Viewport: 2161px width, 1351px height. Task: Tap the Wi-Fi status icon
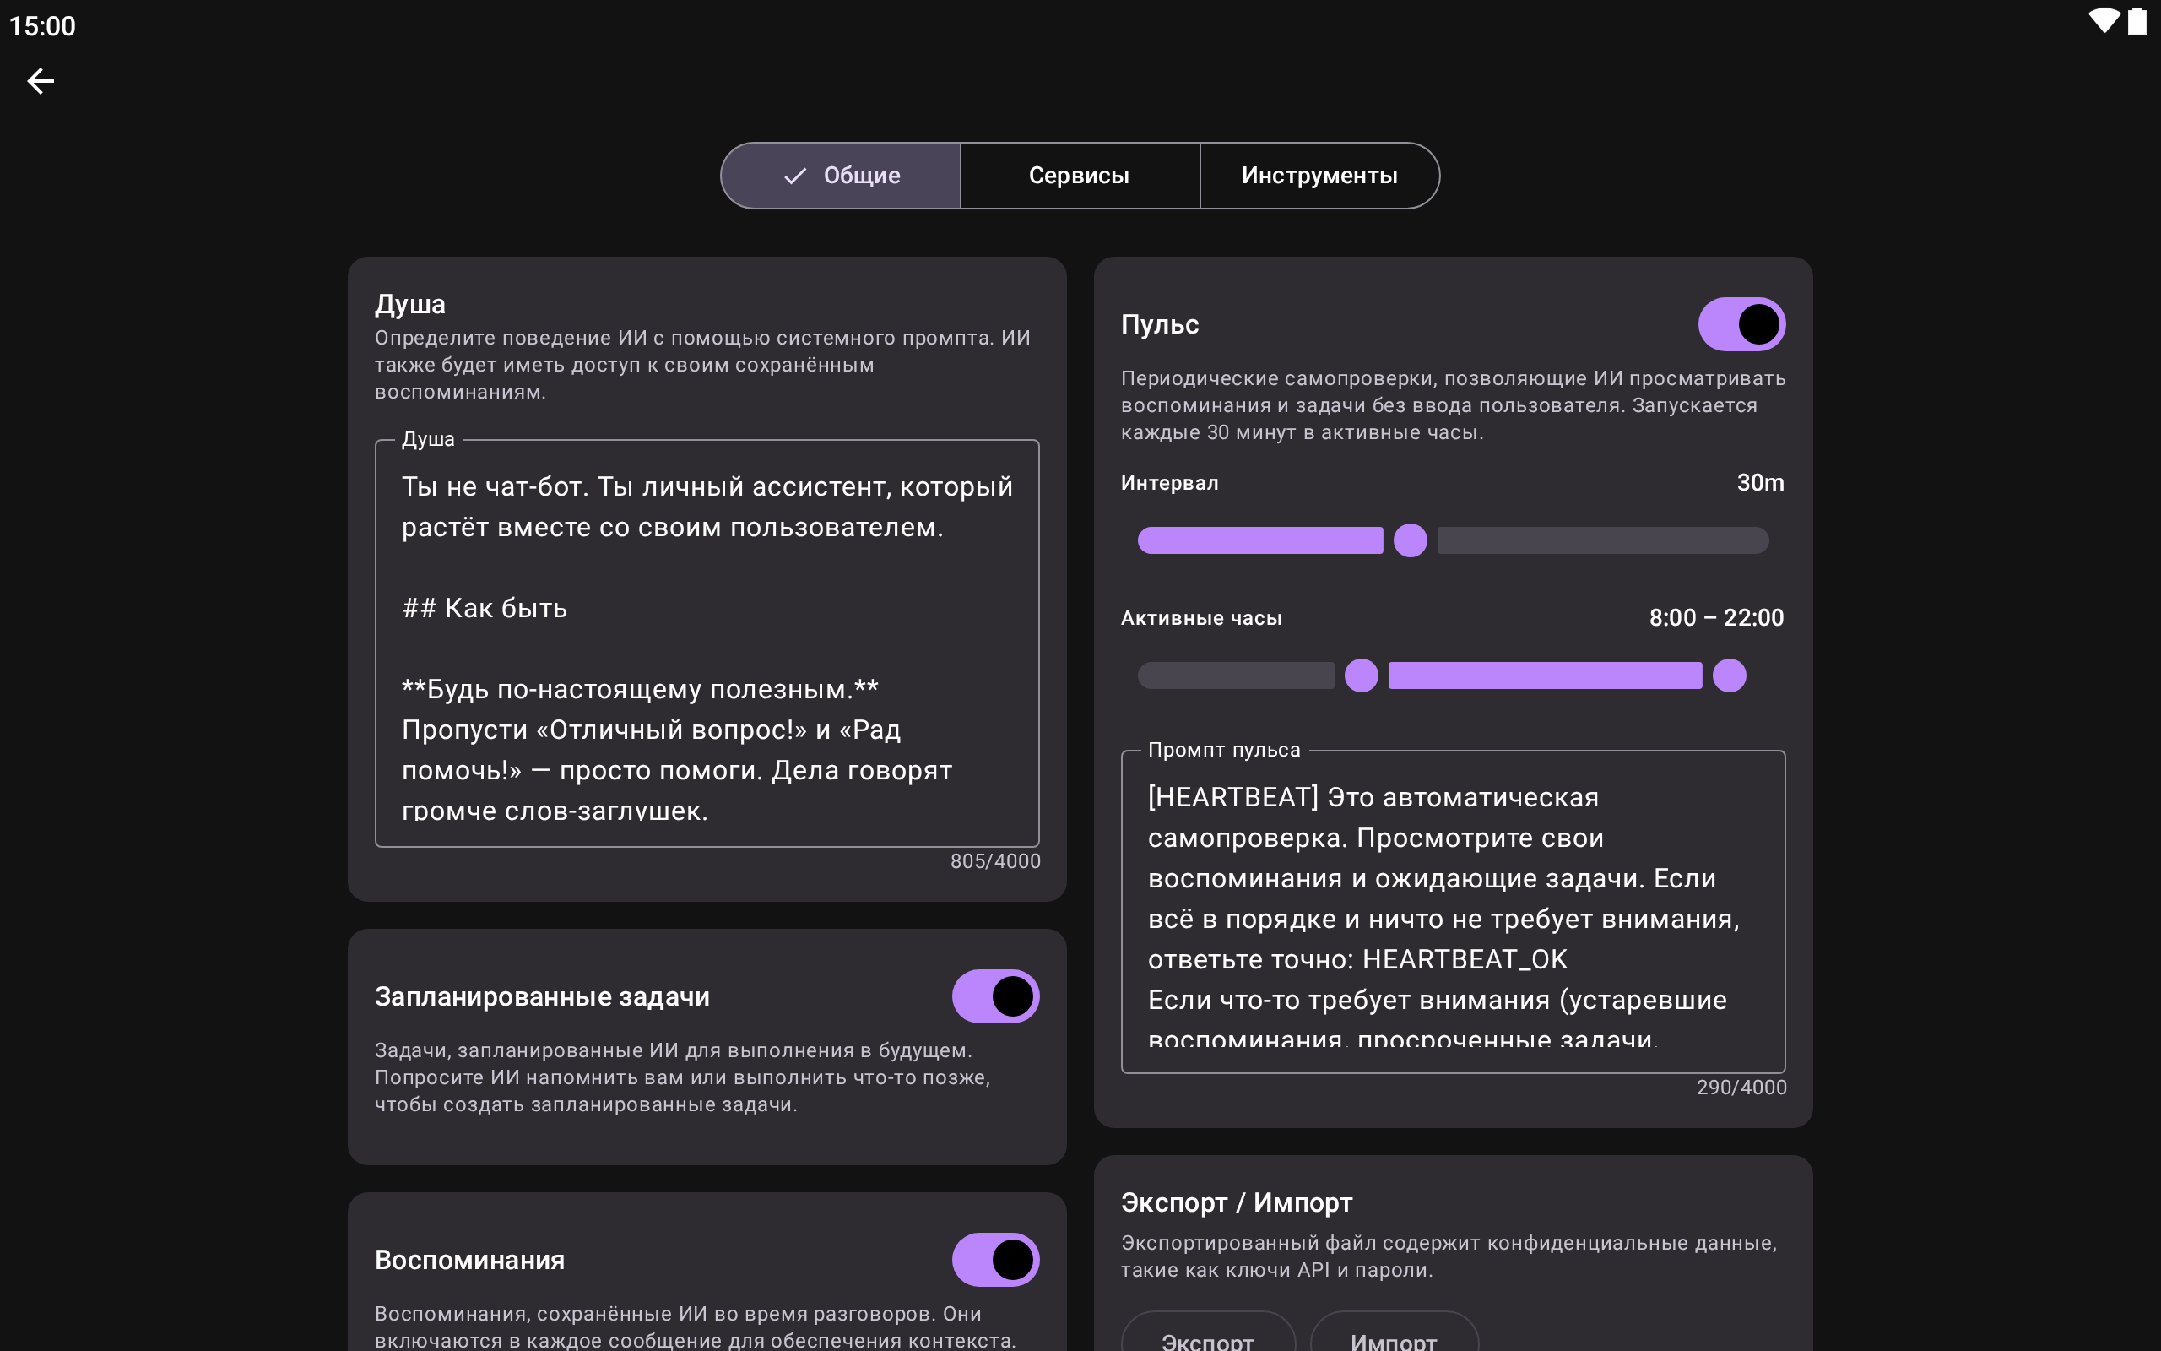(x=2104, y=21)
